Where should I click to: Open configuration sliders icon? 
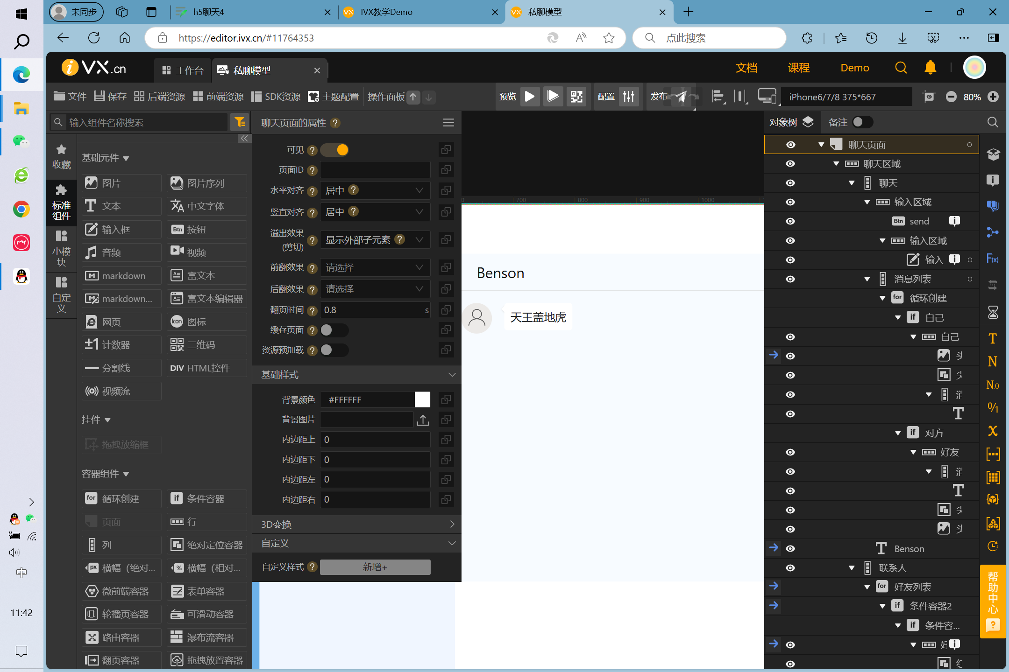629,97
